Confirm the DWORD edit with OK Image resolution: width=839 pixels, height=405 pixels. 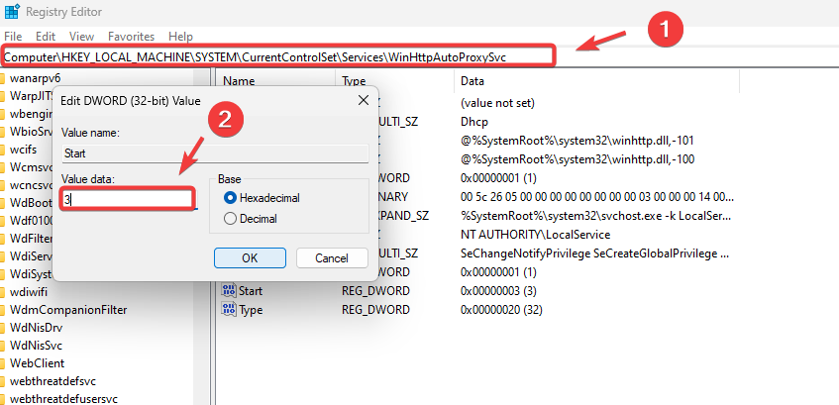point(250,257)
